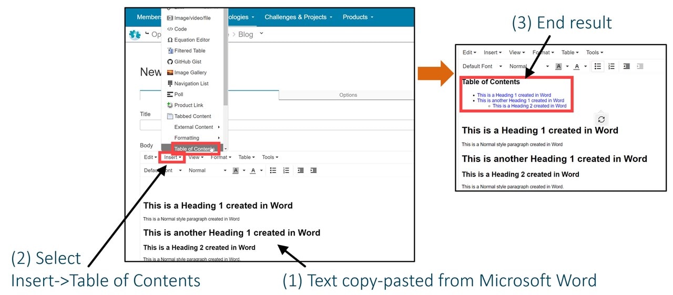Screen dimensions: 673x295
Task: Select Table of Contents in the Insert menu
Action: tap(195, 149)
